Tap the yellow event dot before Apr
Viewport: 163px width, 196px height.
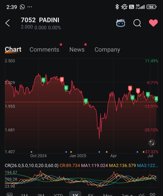point(107,152)
